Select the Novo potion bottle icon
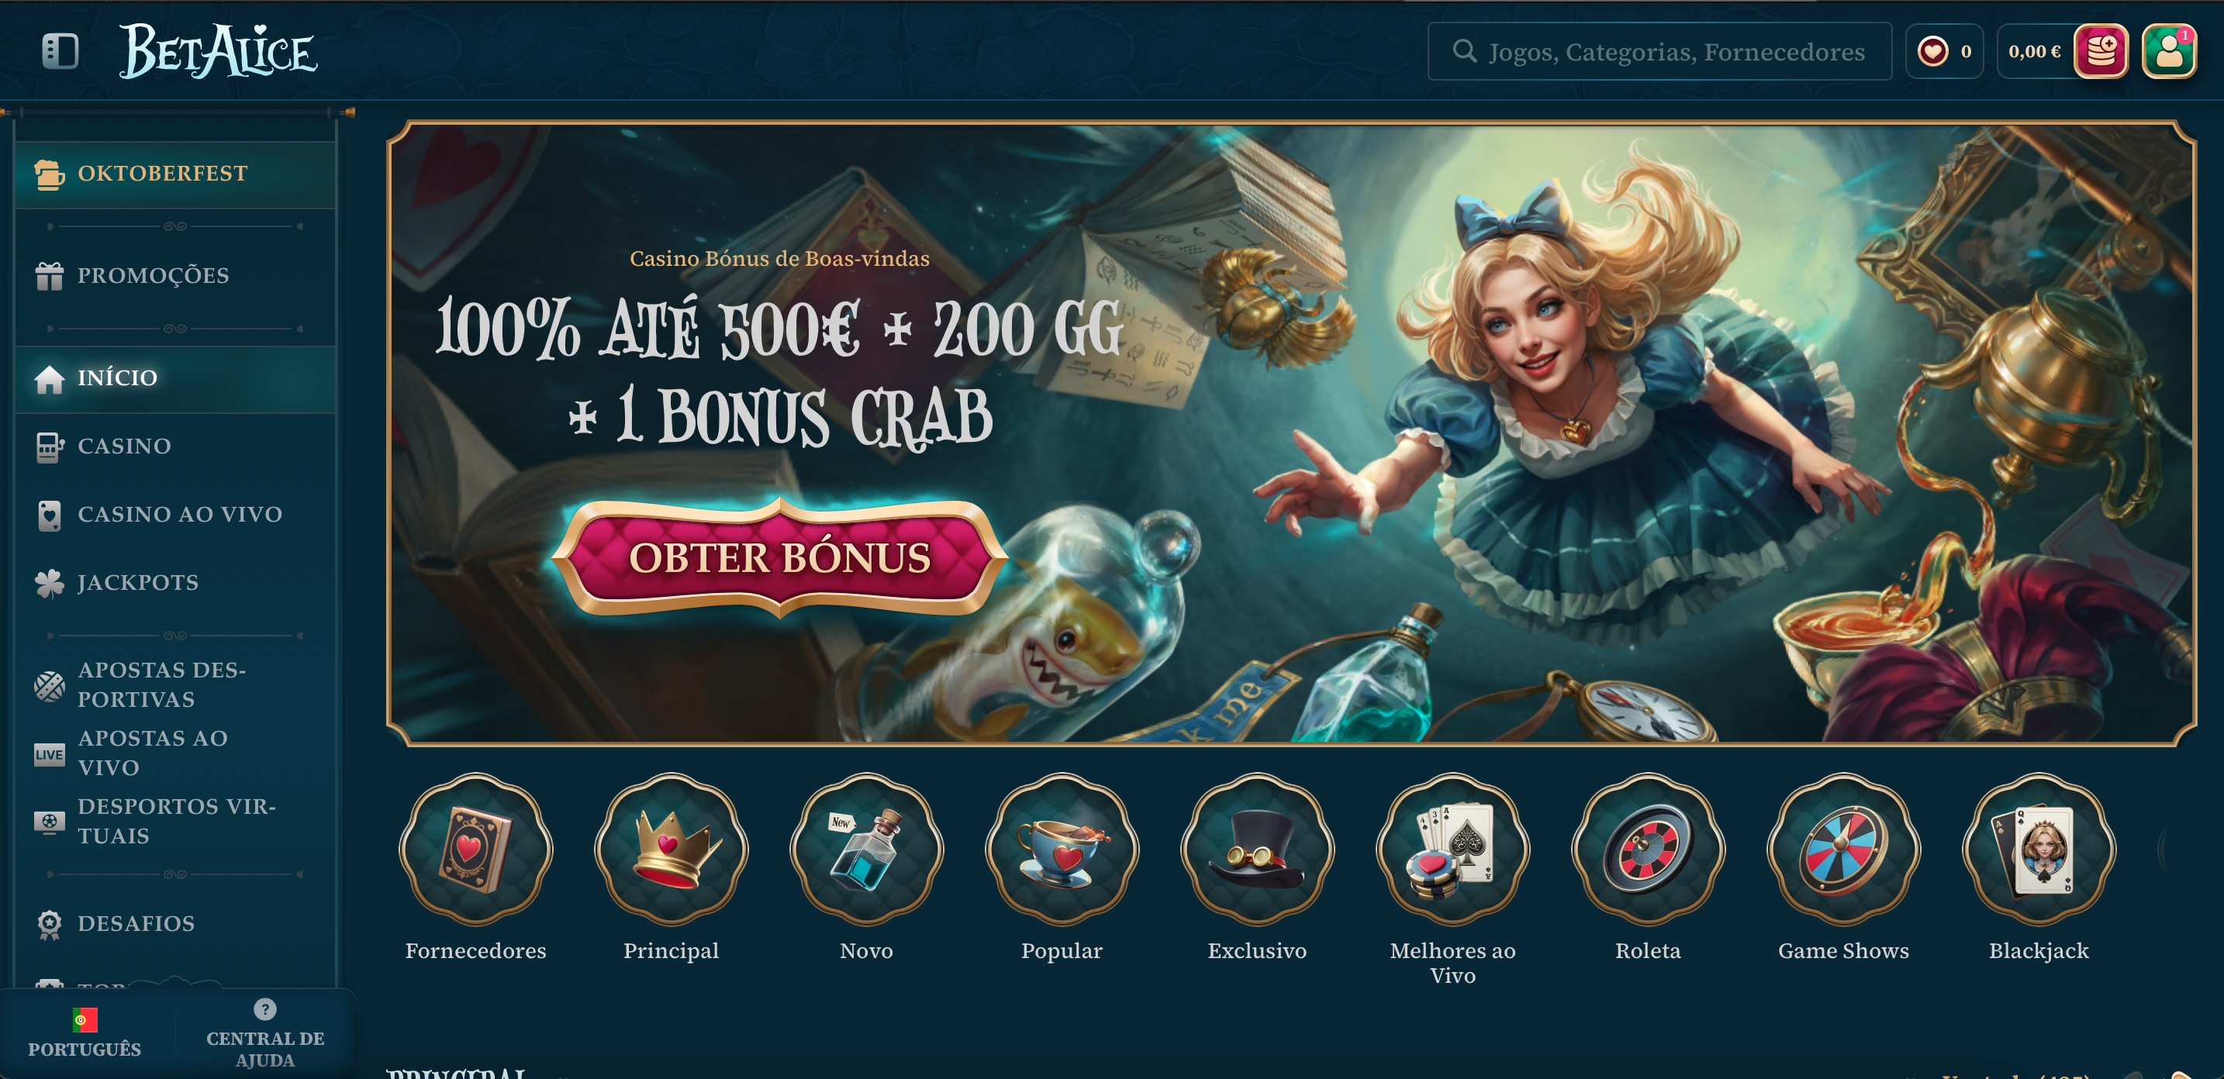 (866, 850)
